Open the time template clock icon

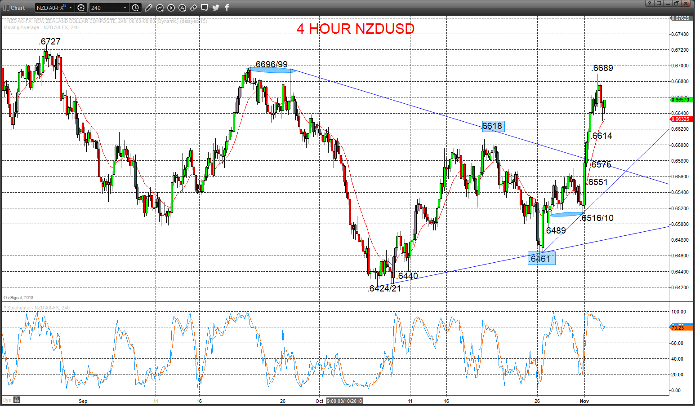136,8
